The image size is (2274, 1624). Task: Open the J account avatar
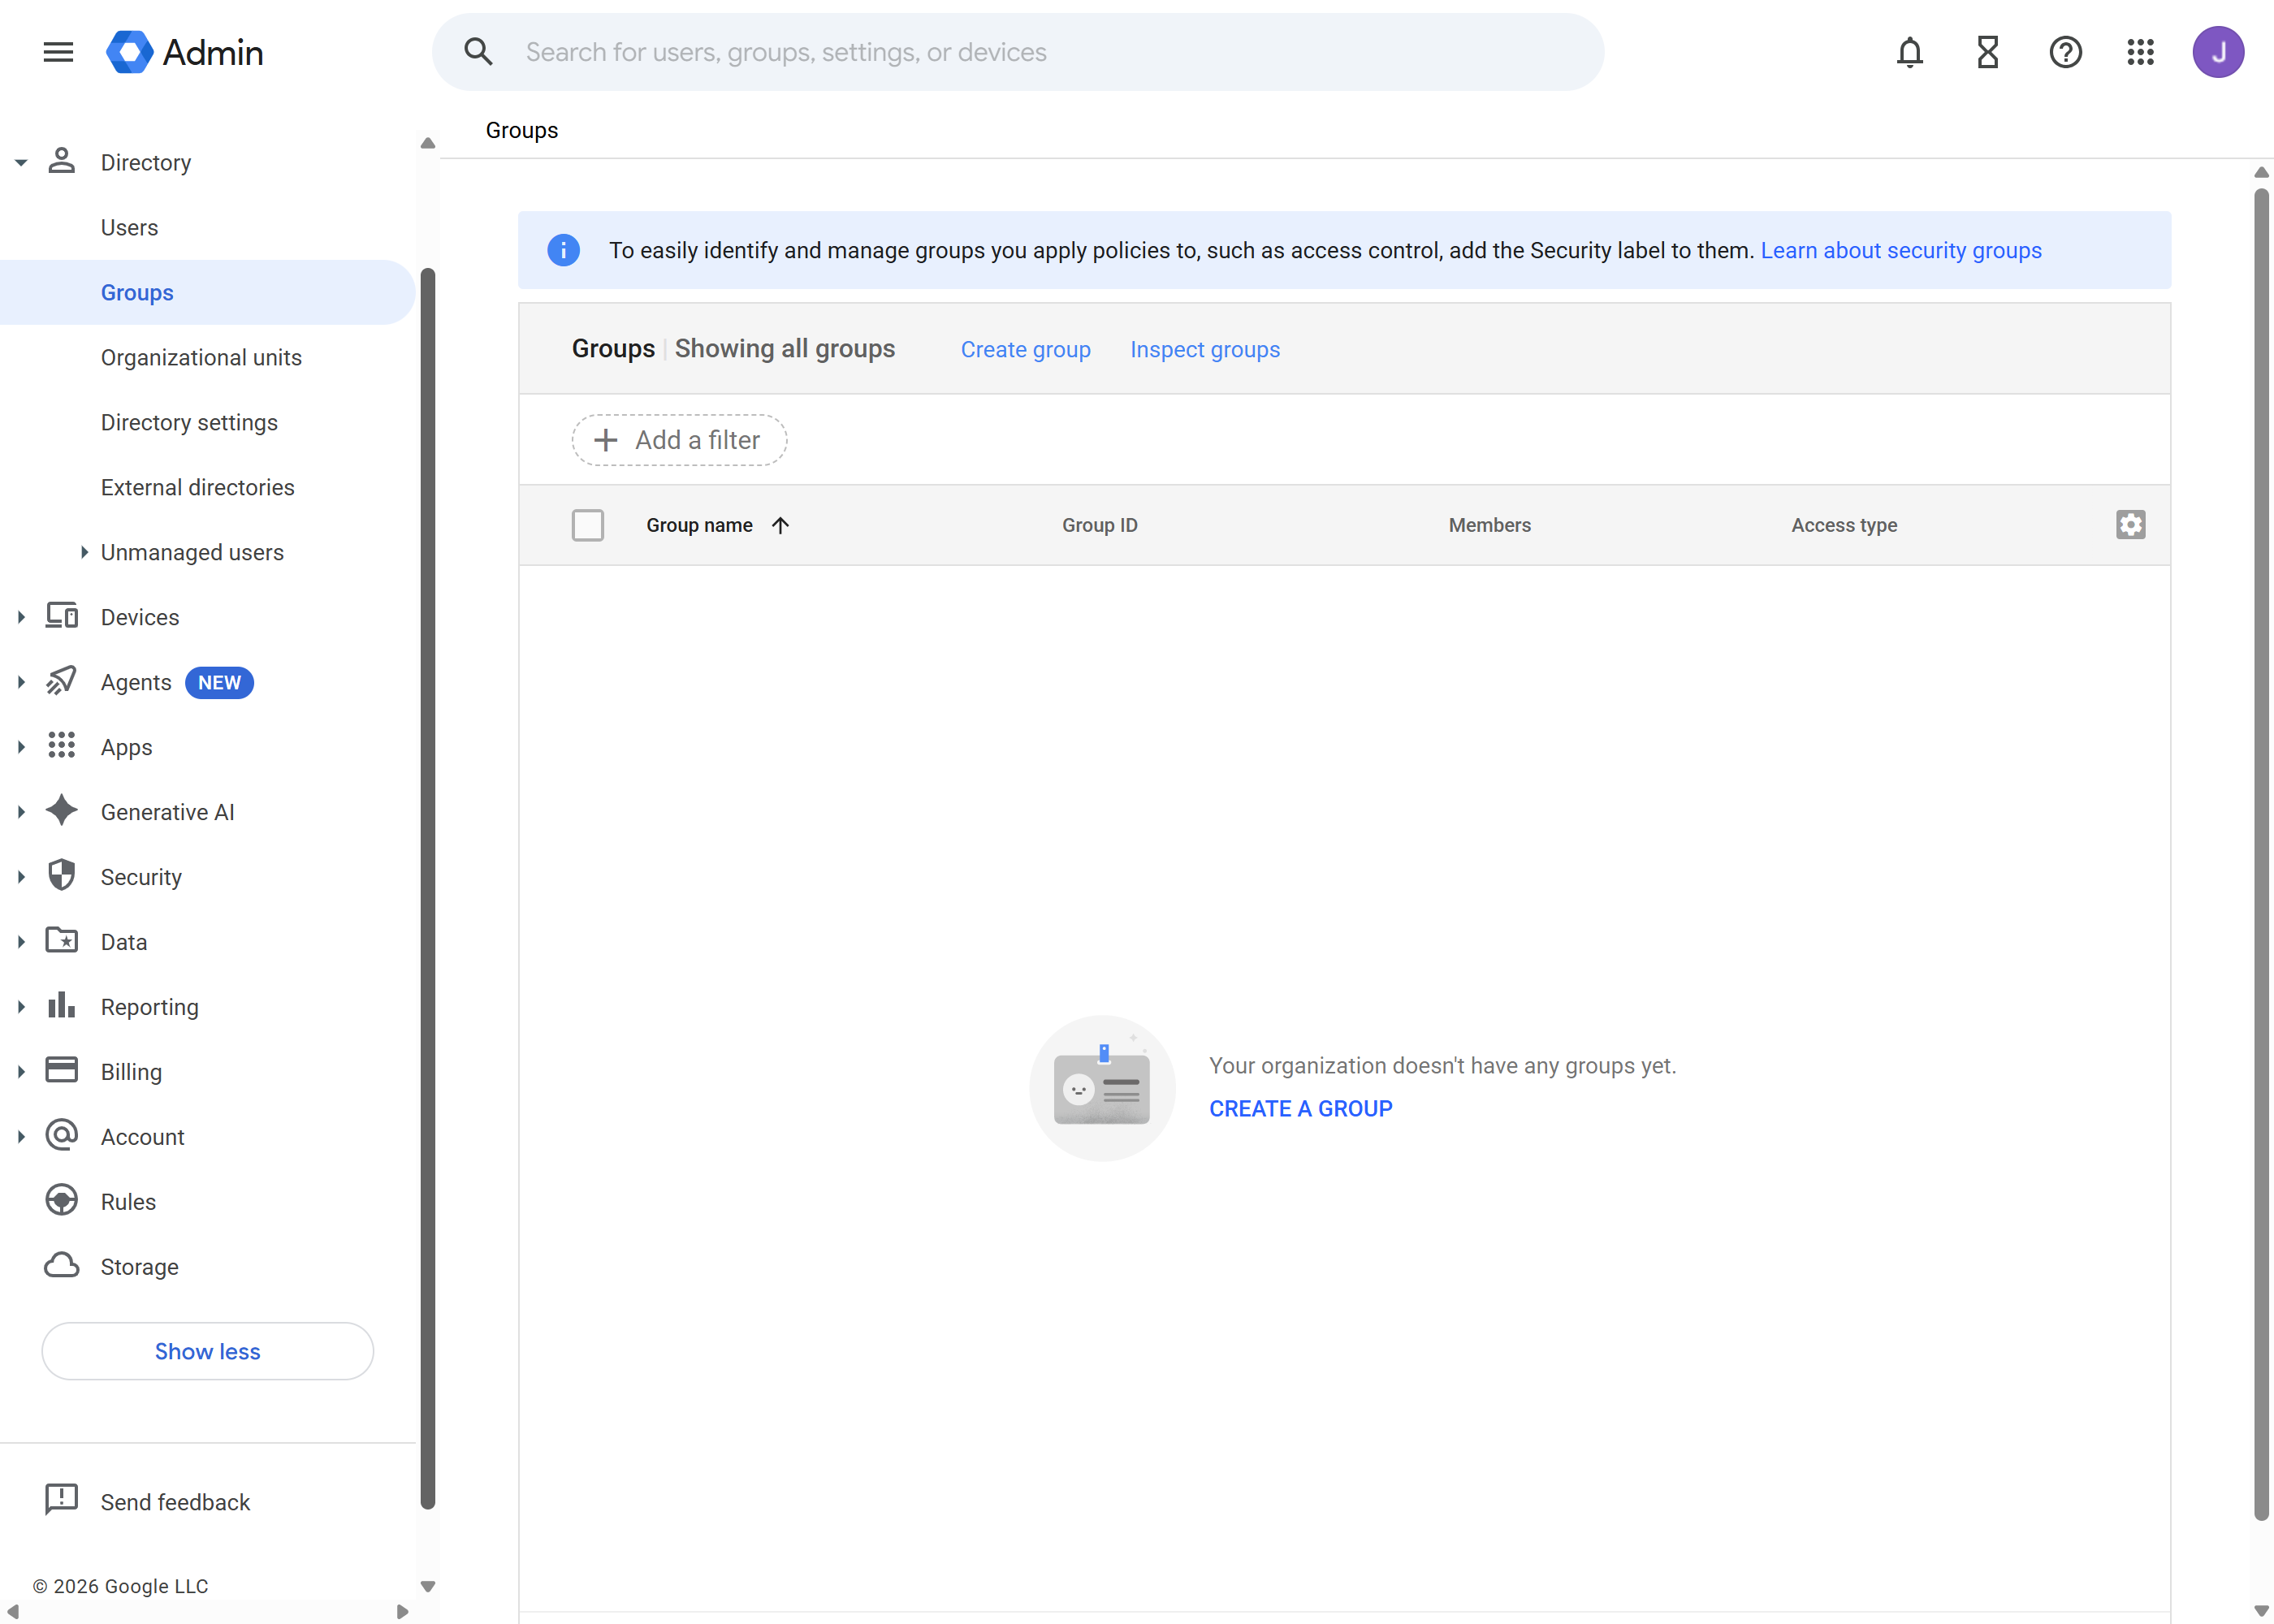click(x=2218, y=52)
